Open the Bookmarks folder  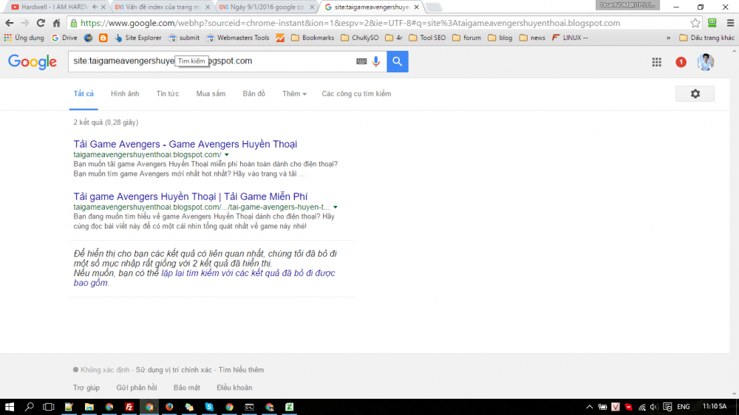[313, 38]
